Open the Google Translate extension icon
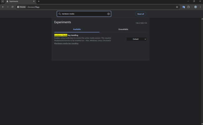 point(184,7)
